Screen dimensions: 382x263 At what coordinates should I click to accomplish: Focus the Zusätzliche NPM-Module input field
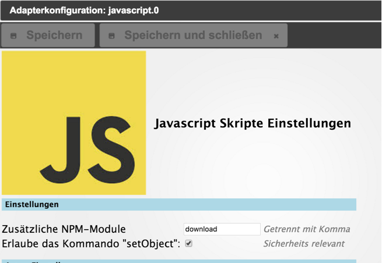click(x=222, y=229)
